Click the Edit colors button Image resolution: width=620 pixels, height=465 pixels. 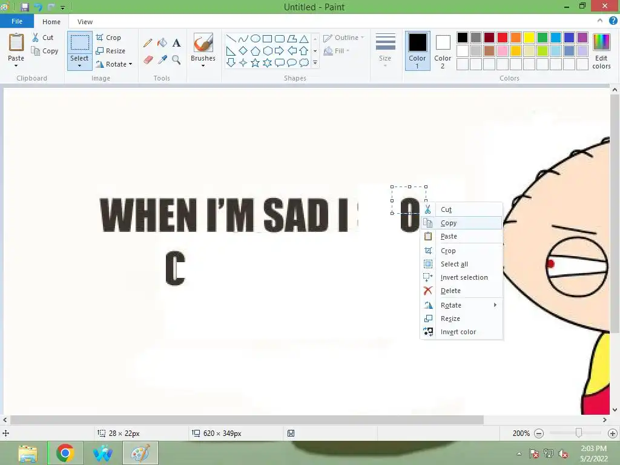click(601, 51)
